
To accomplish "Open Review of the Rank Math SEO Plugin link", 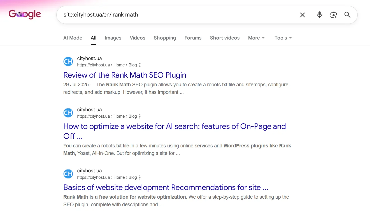I will coord(125,75).
